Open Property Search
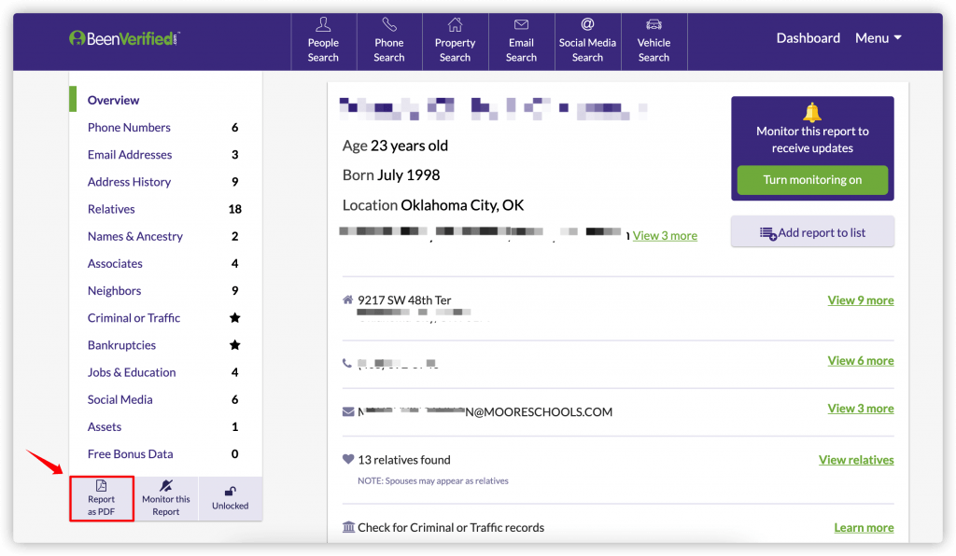 click(455, 40)
